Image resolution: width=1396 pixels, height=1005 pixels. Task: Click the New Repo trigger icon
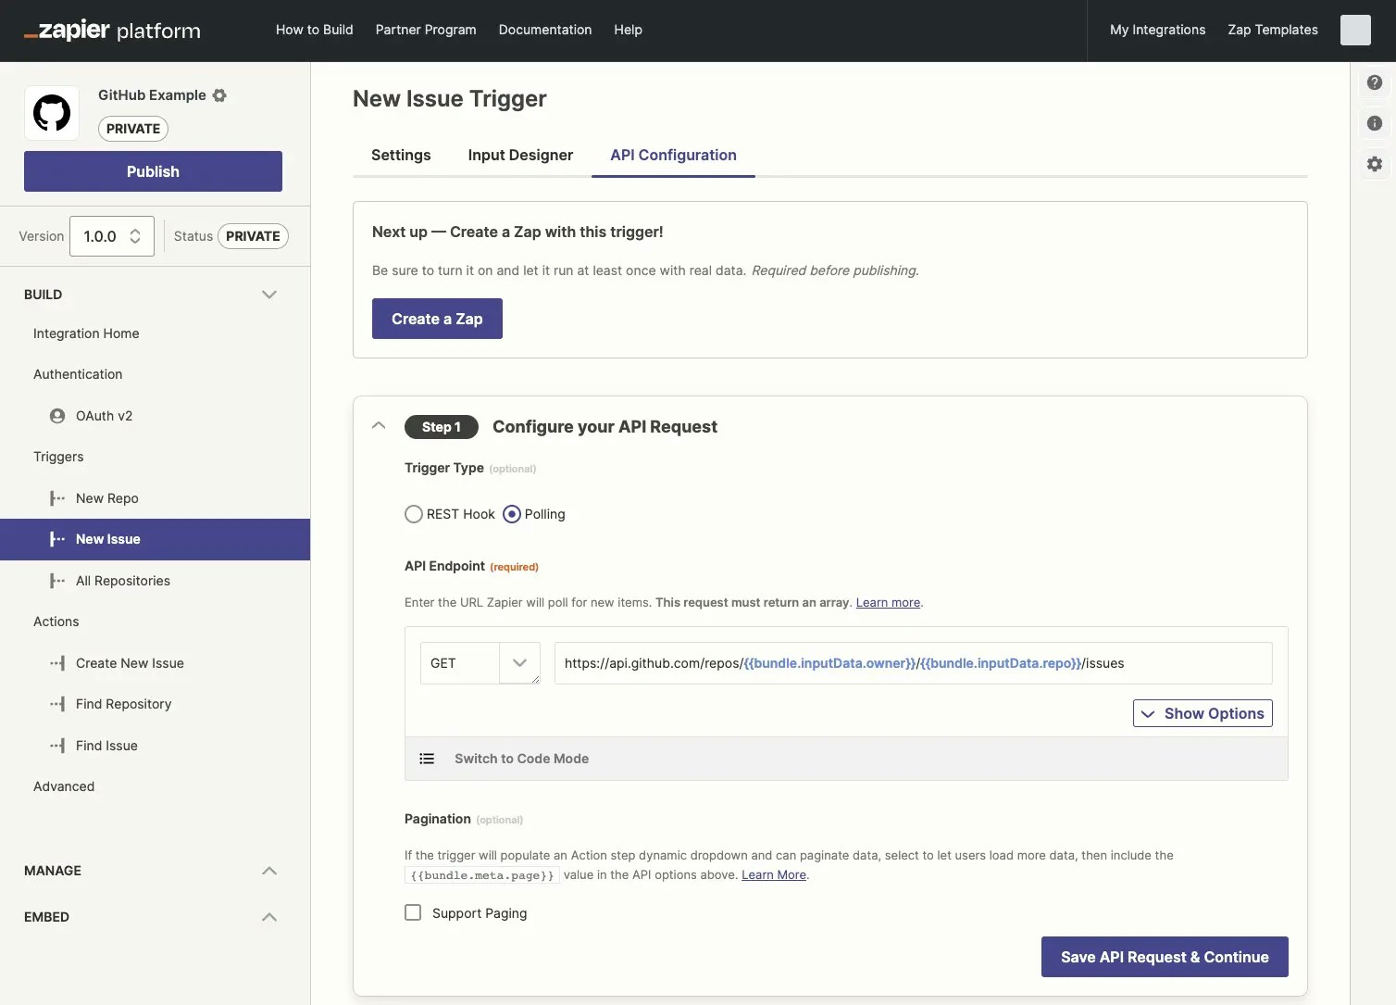pos(57,498)
